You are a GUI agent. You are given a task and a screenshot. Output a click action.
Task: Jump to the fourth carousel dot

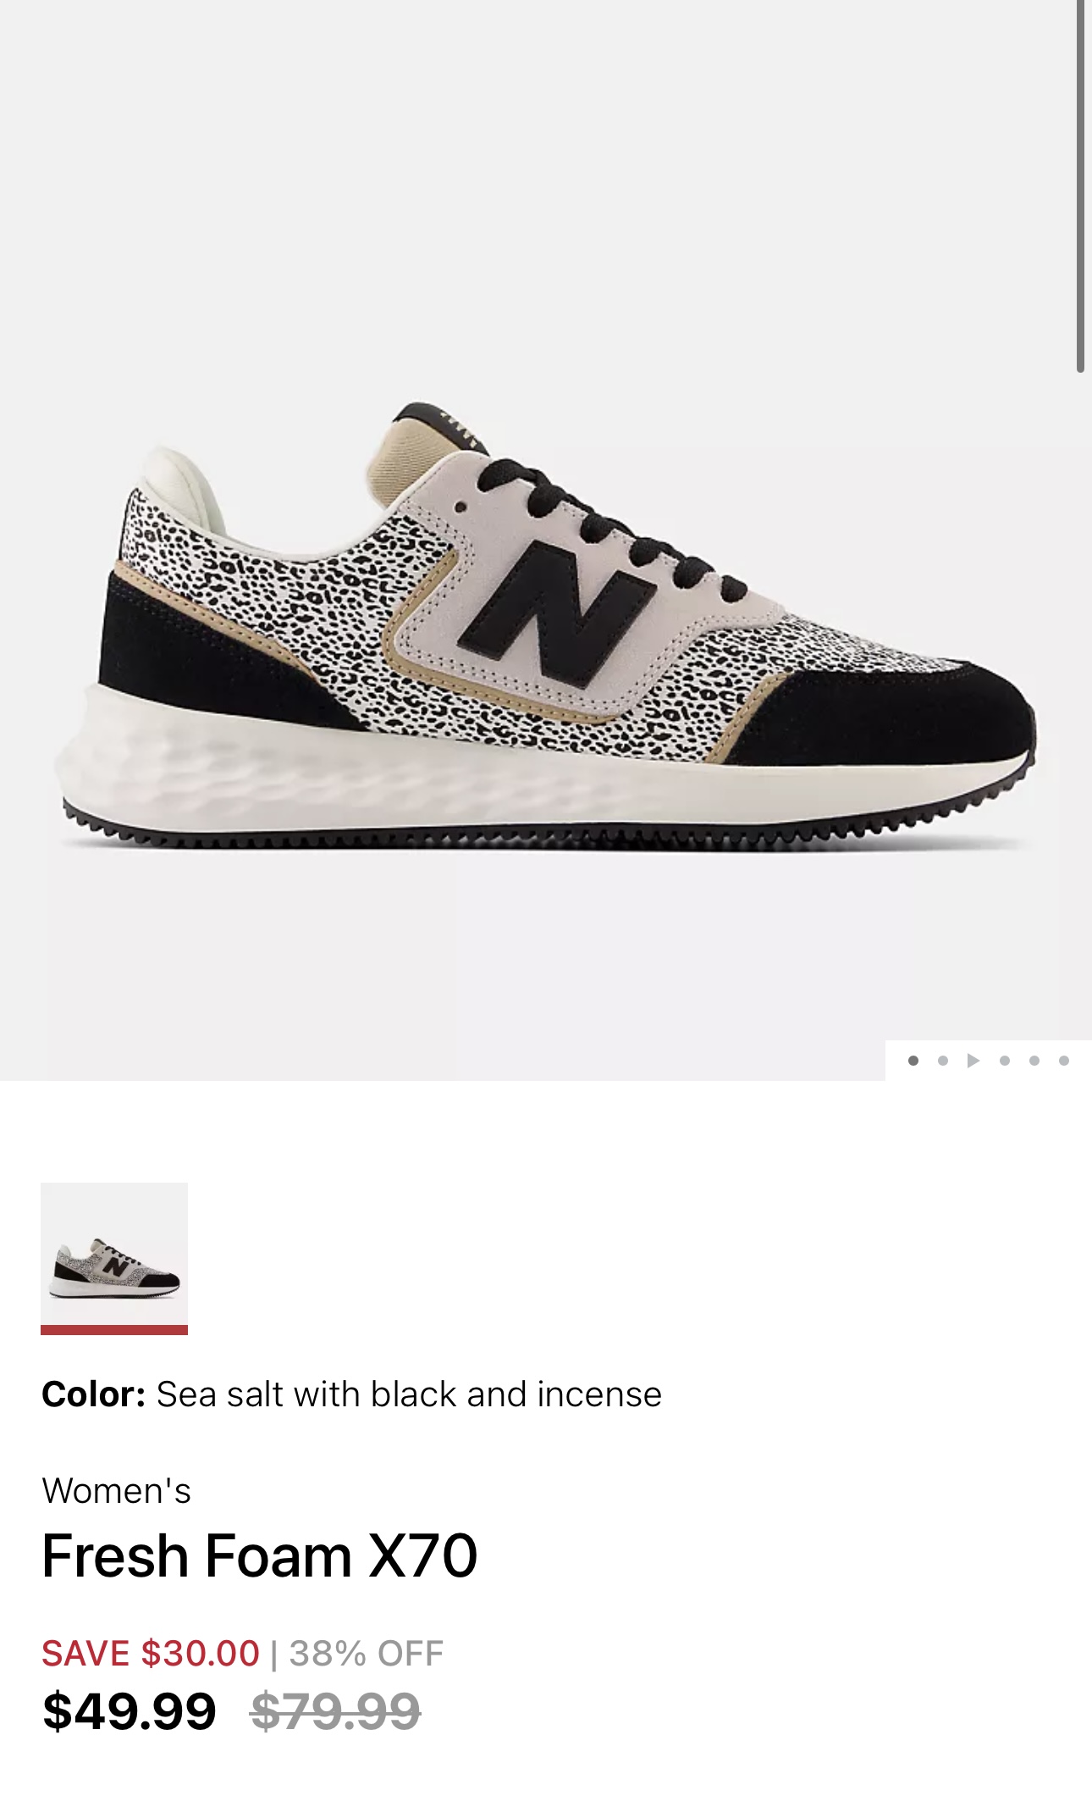[1004, 1061]
